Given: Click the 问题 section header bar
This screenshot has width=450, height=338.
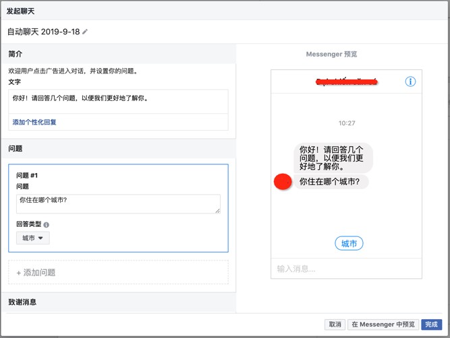Looking at the screenshot, I should [118, 148].
